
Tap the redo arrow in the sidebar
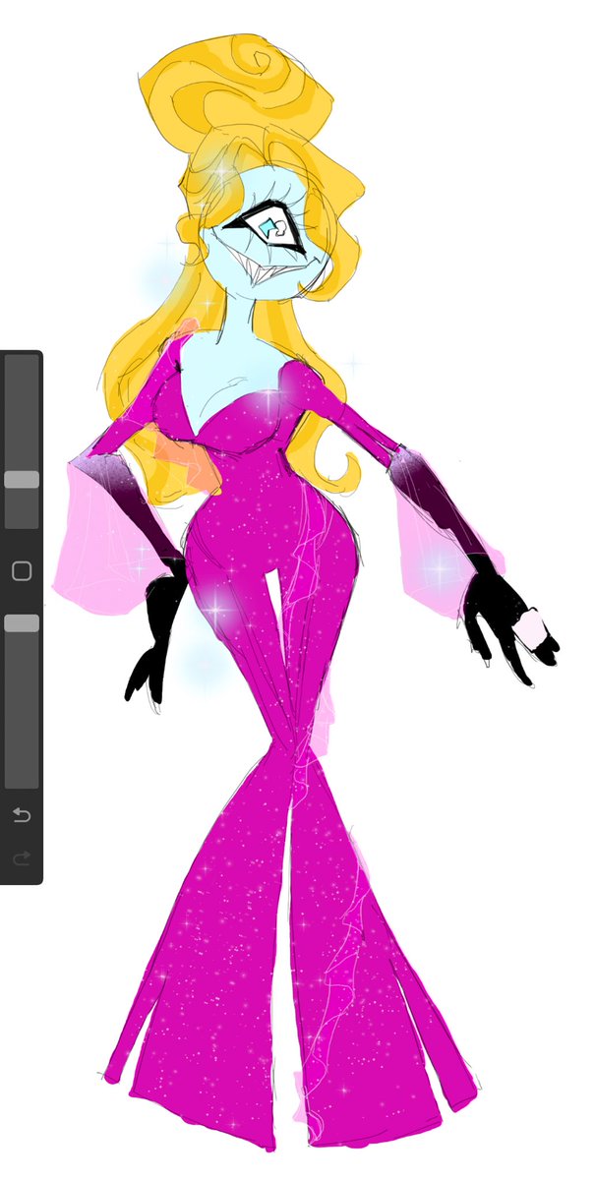pyautogui.click(x=21, y=858)
